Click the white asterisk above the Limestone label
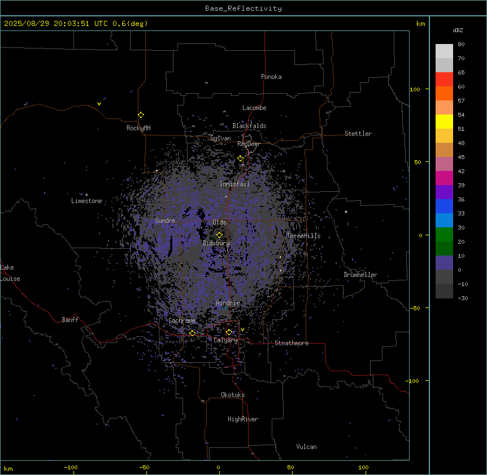The width and height of the screenshot is (487, 475). point(86,195)
